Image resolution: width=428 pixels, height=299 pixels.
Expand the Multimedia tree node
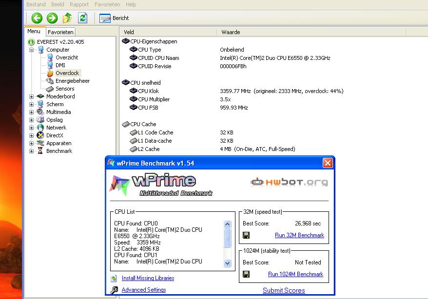tap(31, 112)
